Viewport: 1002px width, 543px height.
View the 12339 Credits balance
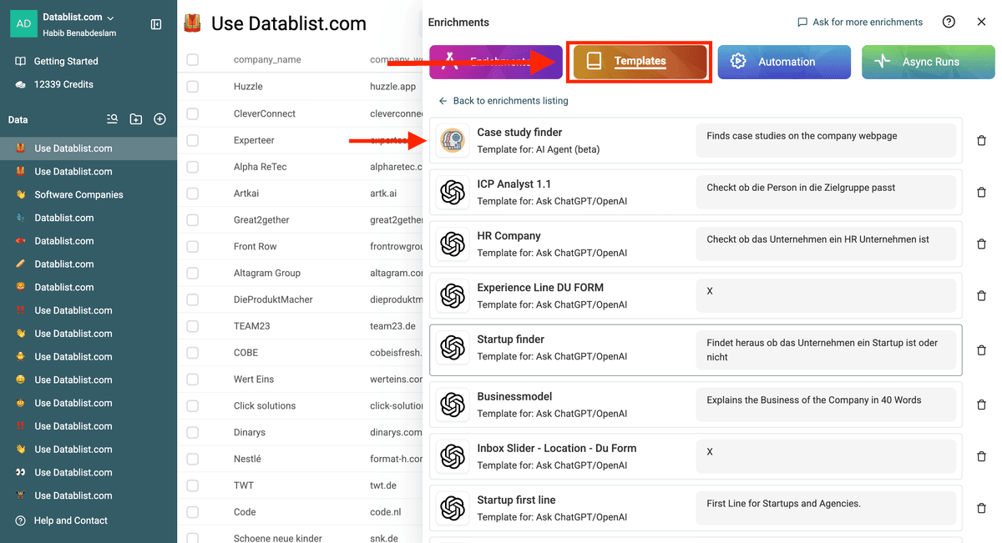coord(63,84)
